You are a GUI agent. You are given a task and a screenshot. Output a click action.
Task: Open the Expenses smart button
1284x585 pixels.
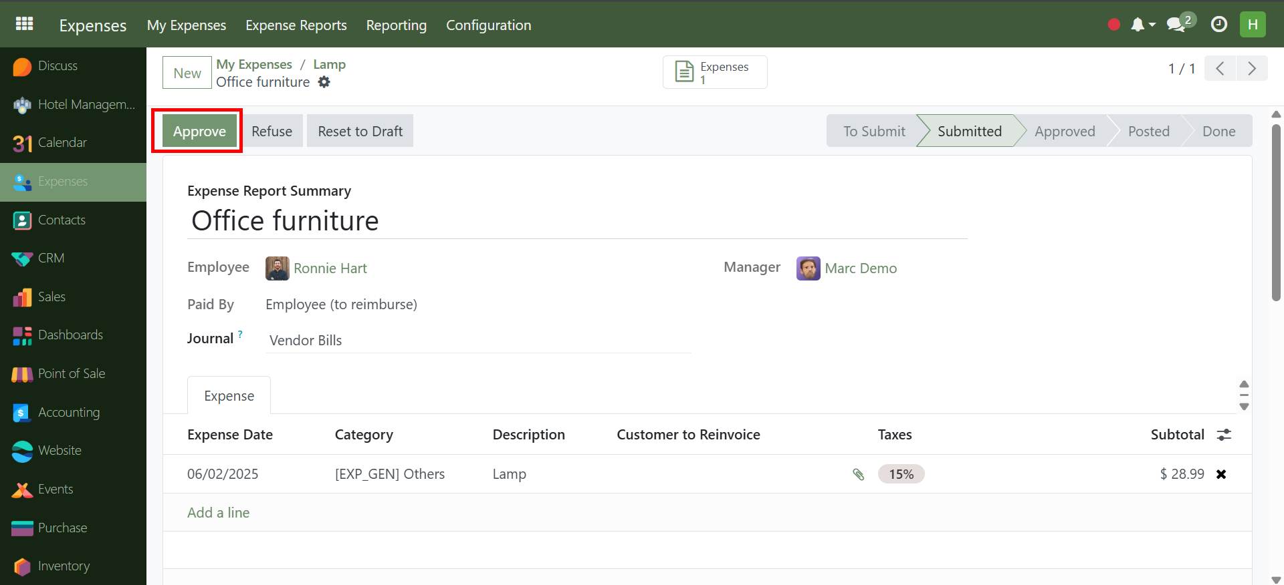click(x=714, y=72)
